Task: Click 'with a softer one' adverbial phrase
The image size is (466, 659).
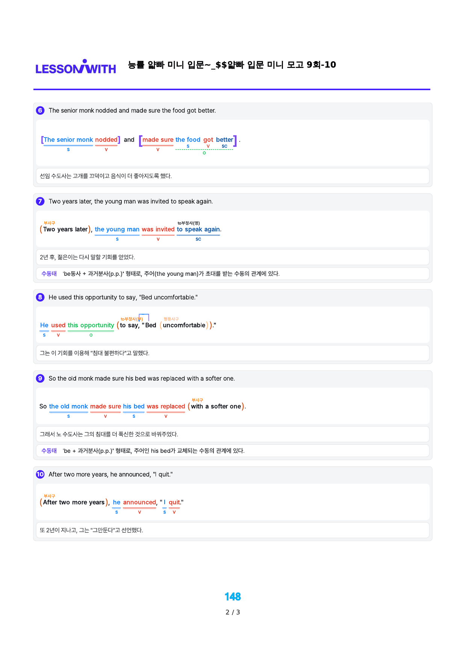Action: 216,407
